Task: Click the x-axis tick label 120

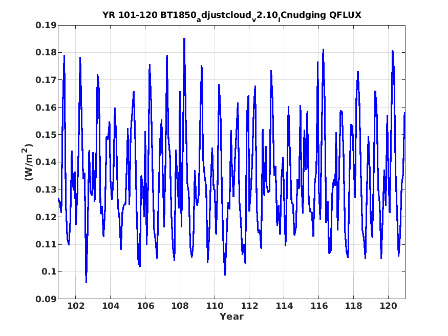Action: [388, 306]
